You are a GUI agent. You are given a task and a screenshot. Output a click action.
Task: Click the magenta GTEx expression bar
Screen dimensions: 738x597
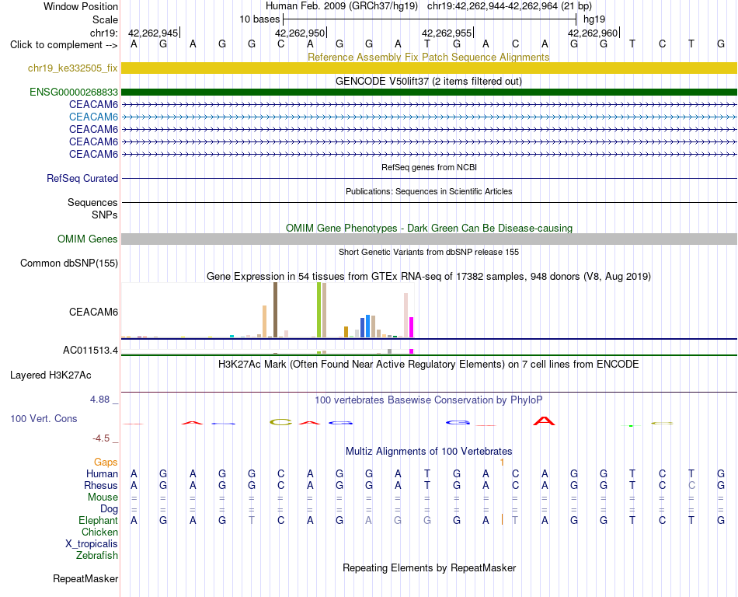point(412,327)
